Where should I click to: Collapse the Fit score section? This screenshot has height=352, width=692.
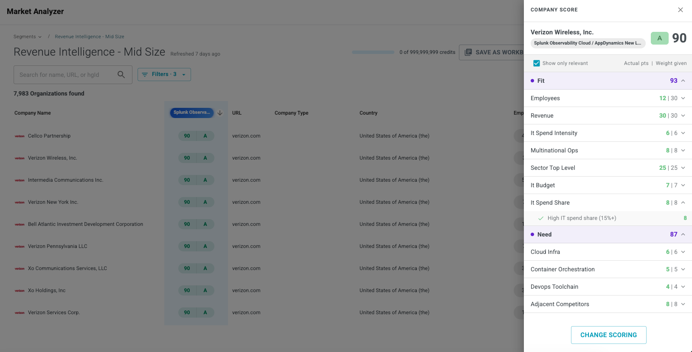pos(683,81)
